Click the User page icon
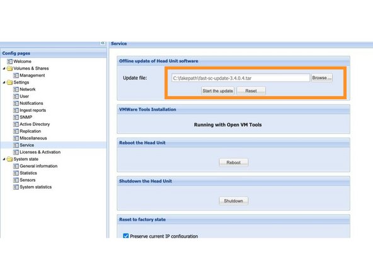 (x=16, y=96)
